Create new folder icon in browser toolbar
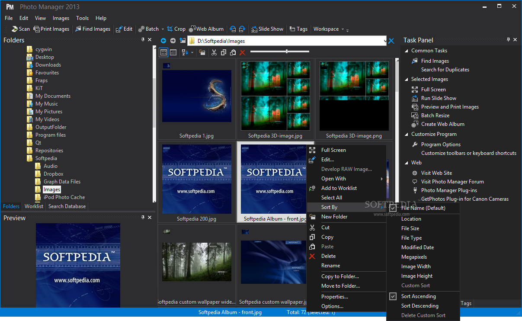The image size is (522, 321). pyautogui.click(x=202, y=52)
